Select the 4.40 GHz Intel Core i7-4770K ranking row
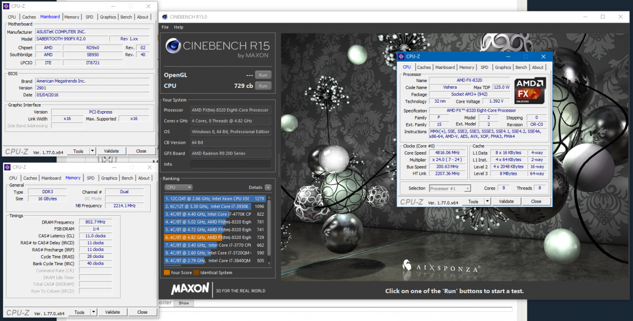 215,214
